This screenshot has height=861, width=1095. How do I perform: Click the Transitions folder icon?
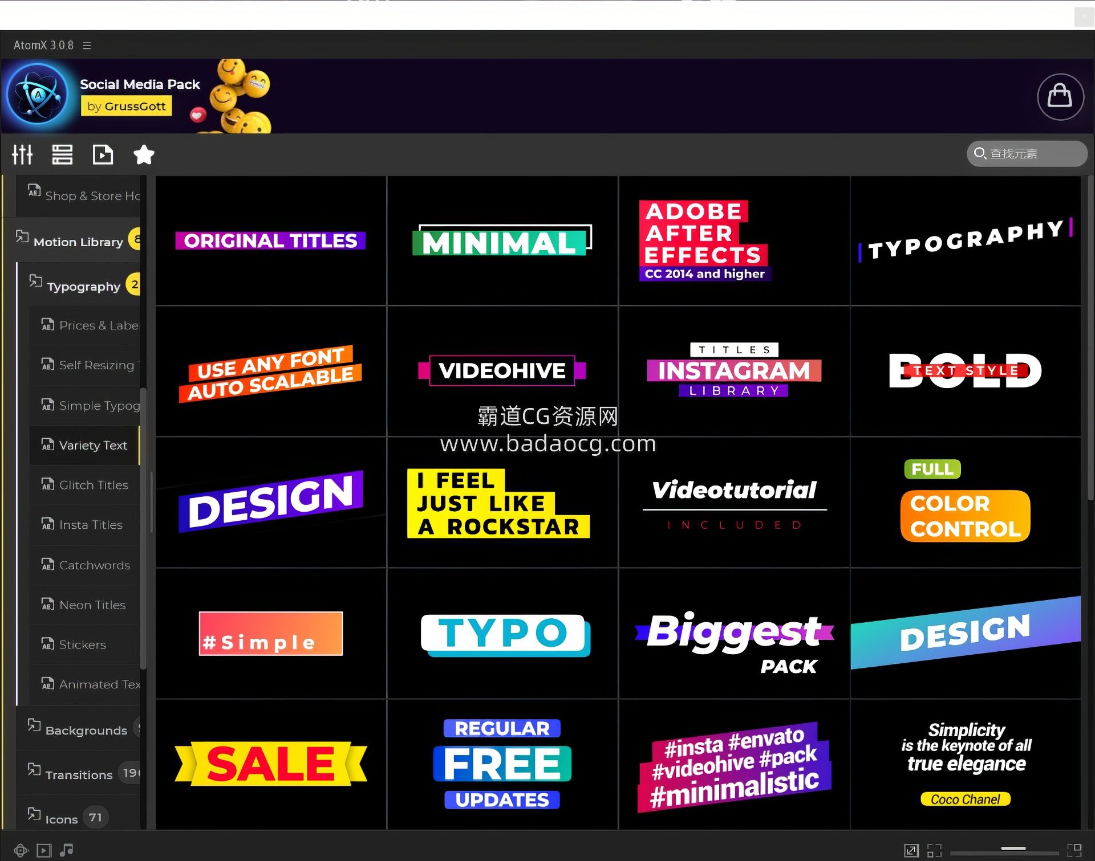pyautogui.click(x=34, y=769)
